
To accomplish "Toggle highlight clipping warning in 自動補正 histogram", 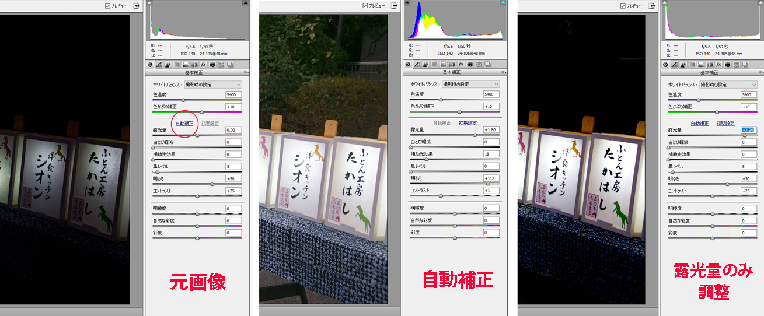I will (502, 3).
